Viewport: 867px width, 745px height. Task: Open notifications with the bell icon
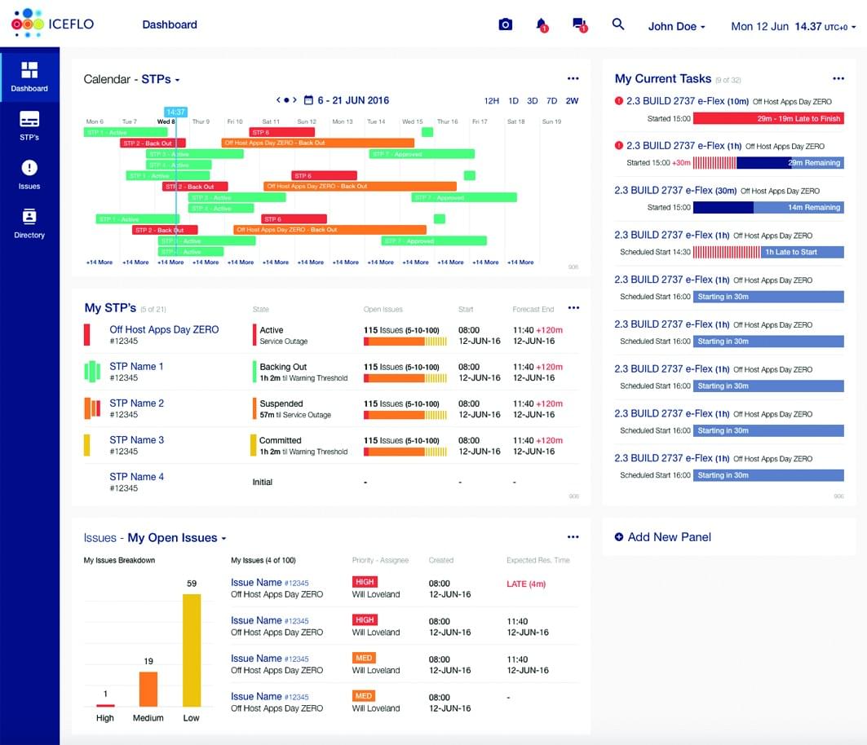542,24
